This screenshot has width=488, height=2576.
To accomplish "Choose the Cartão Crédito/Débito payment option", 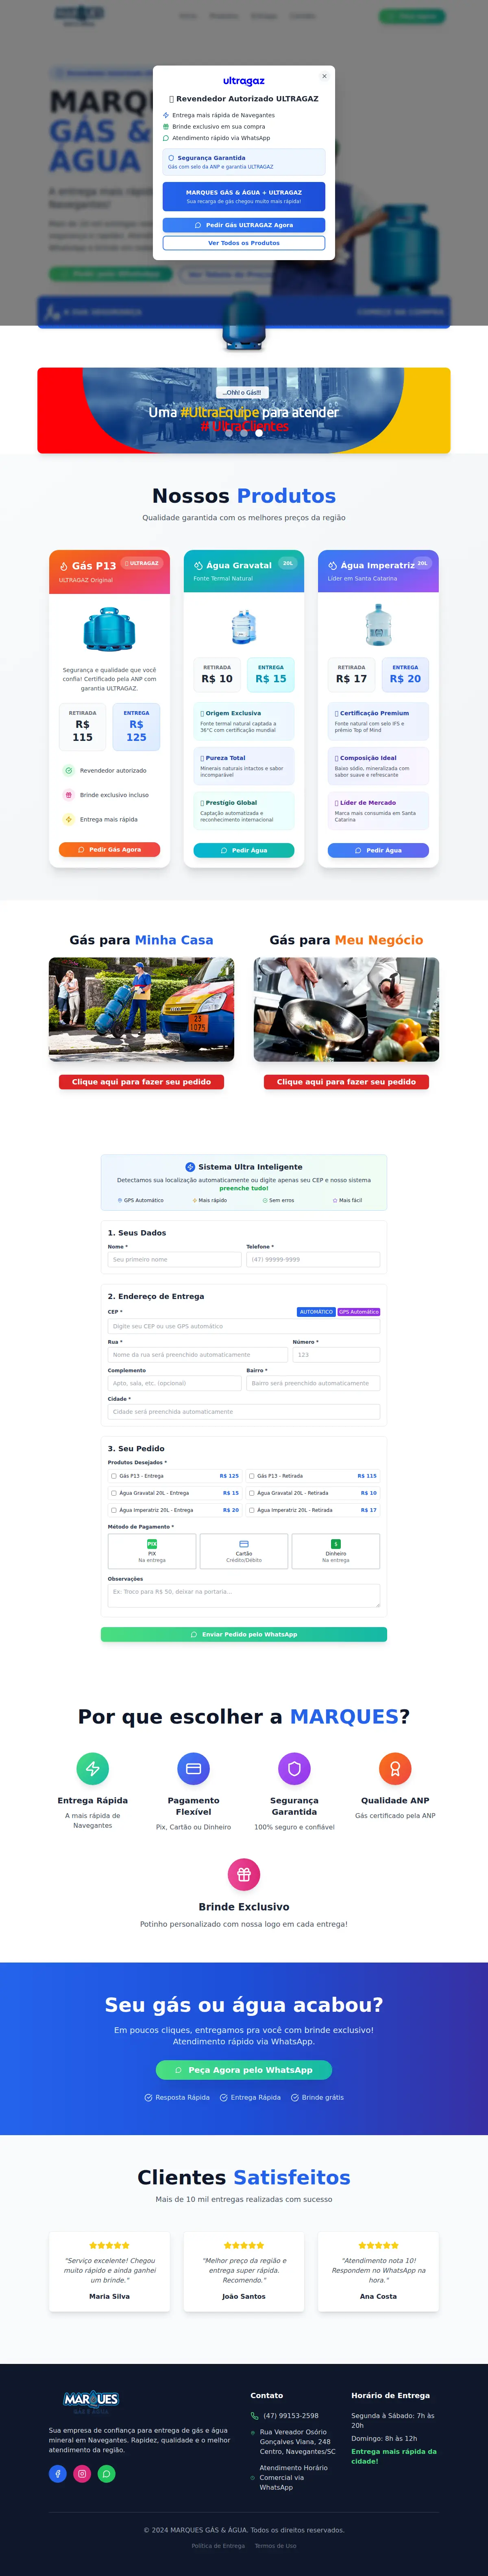I will point(244,1551).
